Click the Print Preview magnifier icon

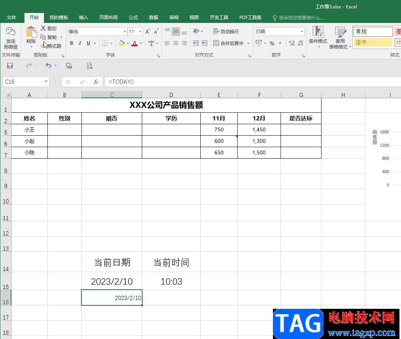pos(89,66)
